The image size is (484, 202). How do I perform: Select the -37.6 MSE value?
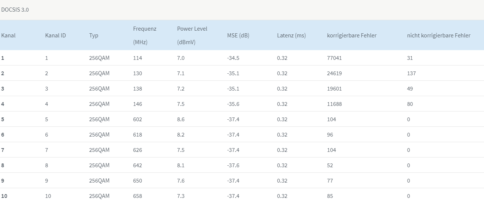tap(233, 165)
